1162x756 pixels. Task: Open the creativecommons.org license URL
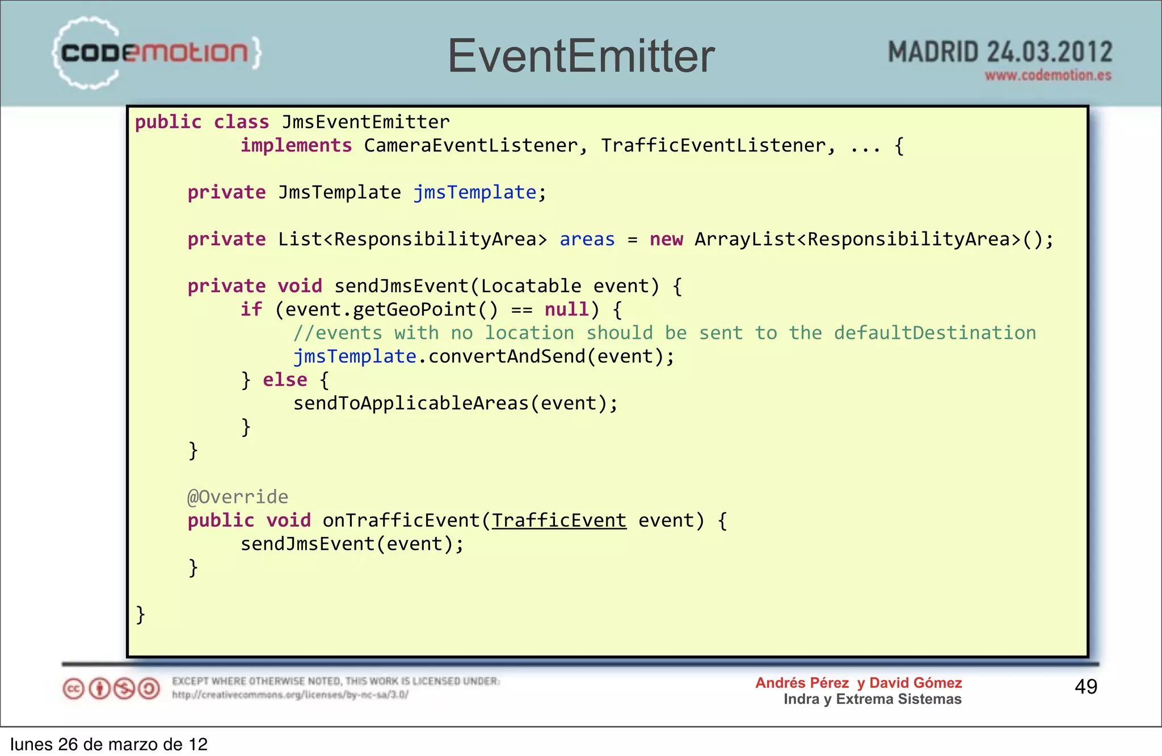pos(290,695)
